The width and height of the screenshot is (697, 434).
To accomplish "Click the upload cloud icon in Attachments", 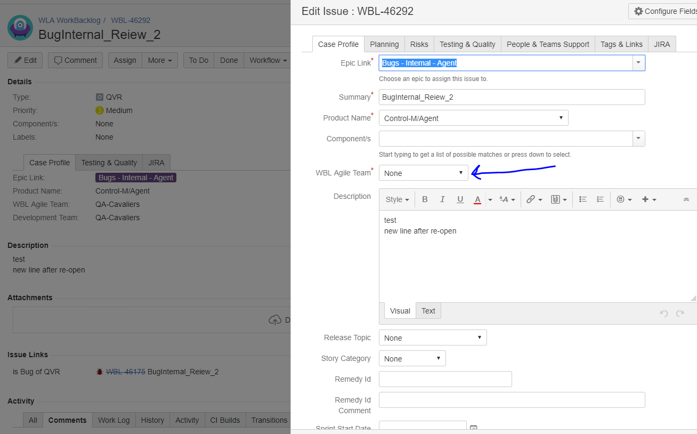I will [x=275, y=320].
